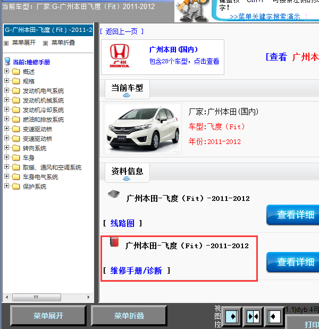The image size is (319, 329).
Task: Click the white Honda Fit car thumbnail
Action: pyautogui.click(x=142, y=129)
